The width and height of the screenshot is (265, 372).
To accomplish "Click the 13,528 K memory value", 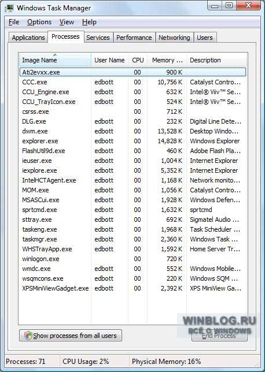I will 170,131.
